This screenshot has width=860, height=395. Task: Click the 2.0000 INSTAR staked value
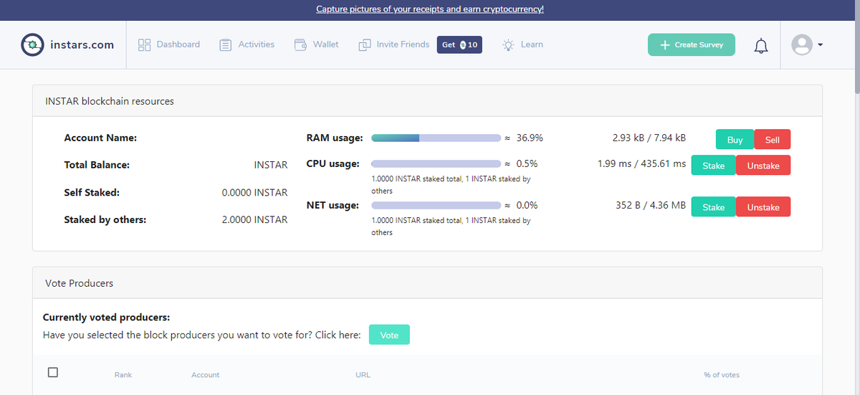[254, 219]
